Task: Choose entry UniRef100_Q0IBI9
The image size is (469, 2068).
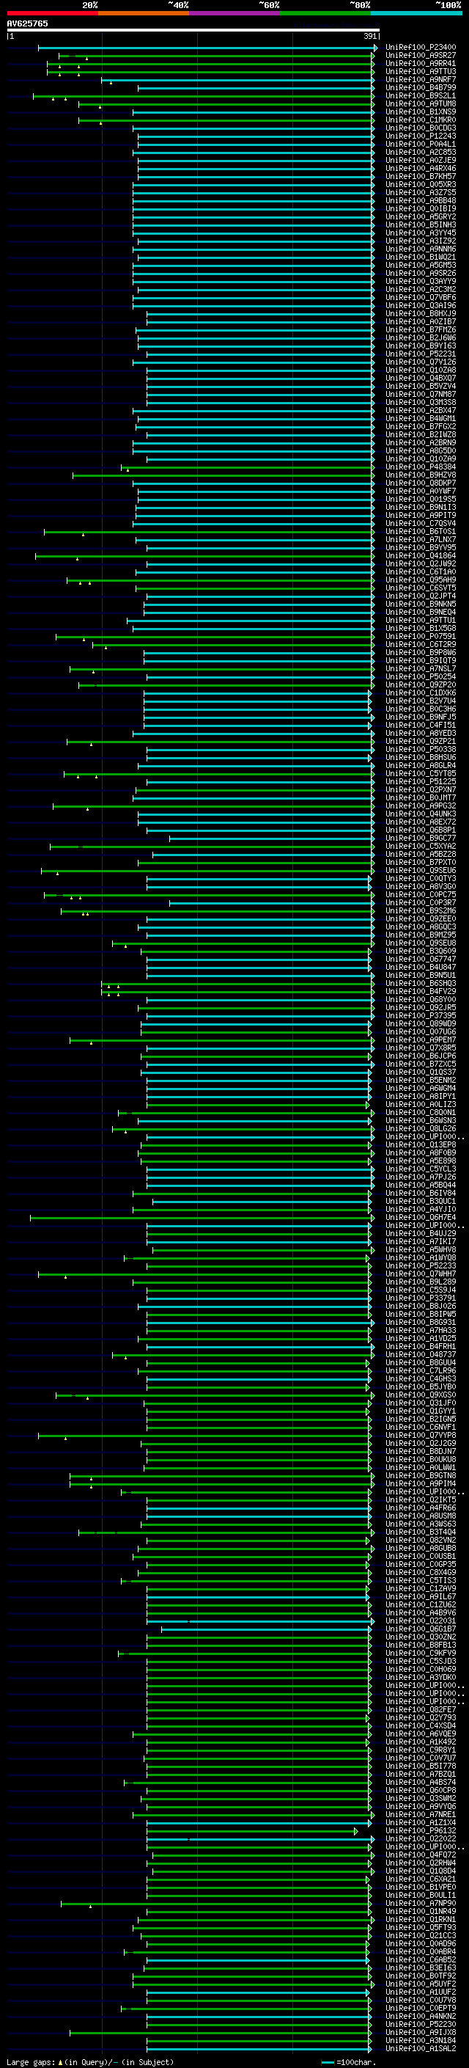Action: coord(420,209)
